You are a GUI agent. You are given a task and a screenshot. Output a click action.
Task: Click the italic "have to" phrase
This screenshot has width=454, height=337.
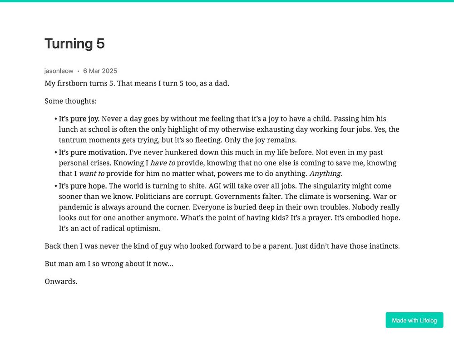[163, 163]
